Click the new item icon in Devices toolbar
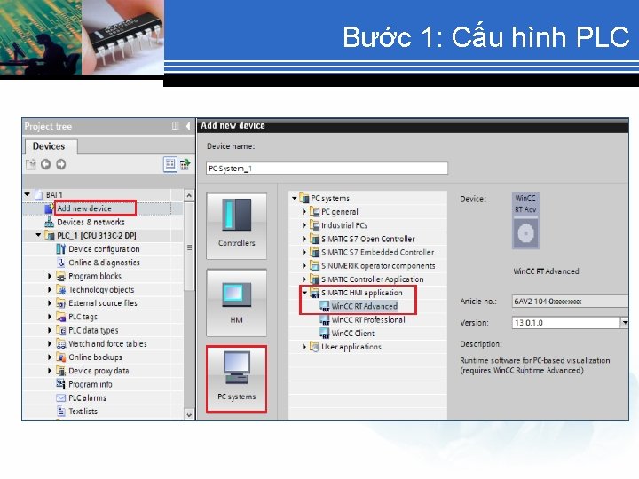Image resolution: width=639 pixels, height=479 pixels. (31, 164)
